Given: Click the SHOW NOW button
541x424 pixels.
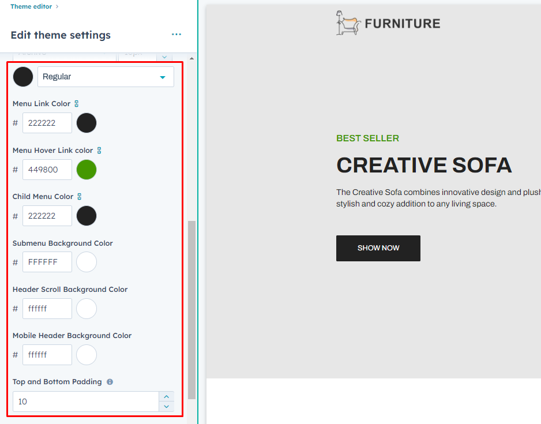Looking at the screenshot, I should pos(378,248).
